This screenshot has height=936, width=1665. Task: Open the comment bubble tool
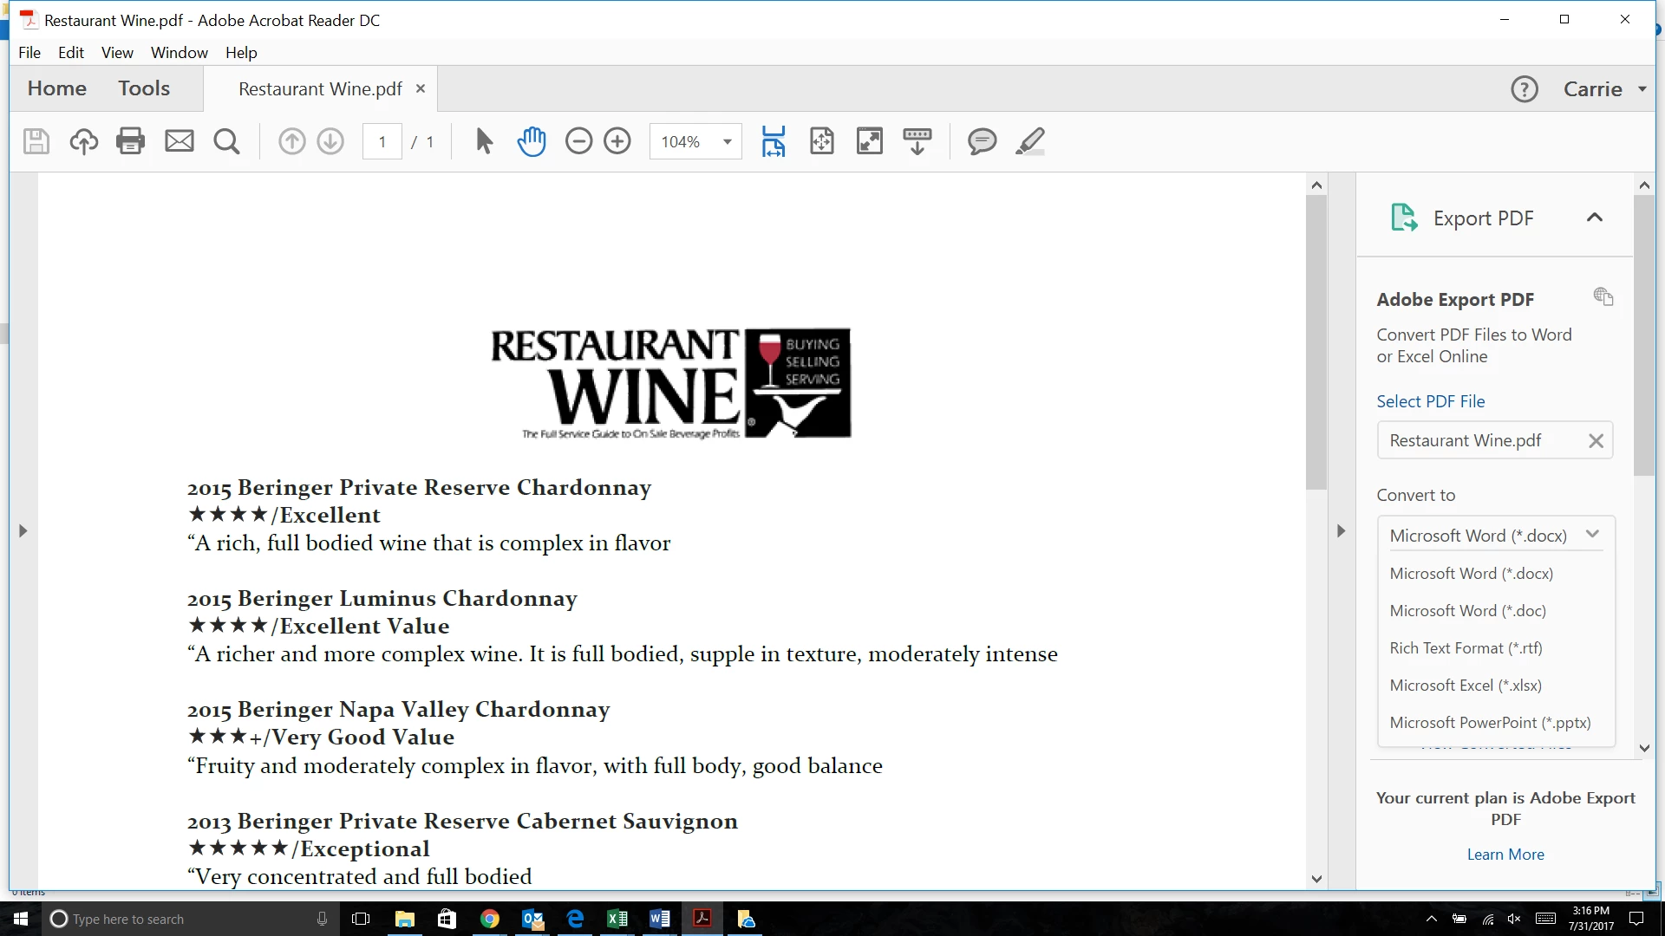point(982,141)
